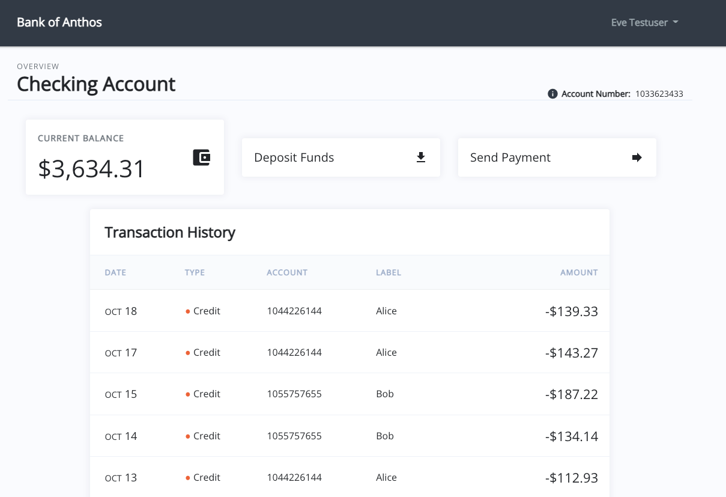This screenshot has width=726, height=497.
Task: Click the -$112.93 amount
Action: coord(572,478)
